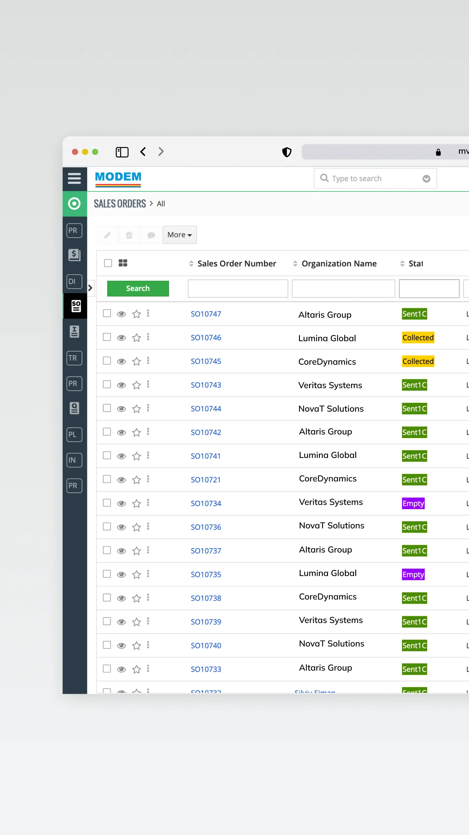Toggle the eye icon for SO10745
469x835 pixels.
tap(121, 361)
